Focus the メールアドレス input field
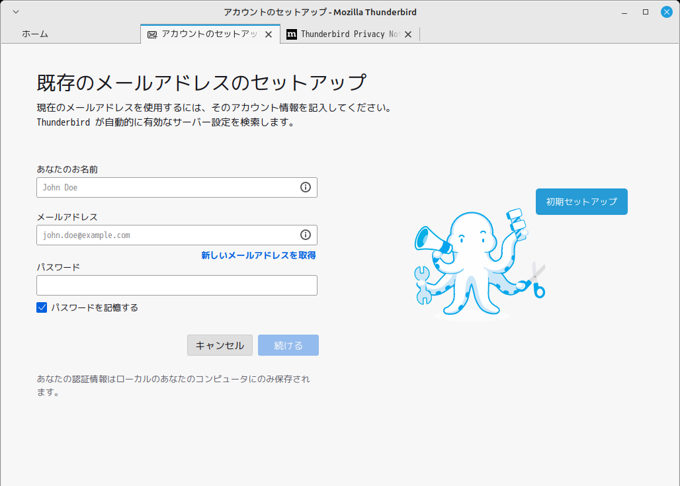Screen dimensions: 680x486 [177, 235]
